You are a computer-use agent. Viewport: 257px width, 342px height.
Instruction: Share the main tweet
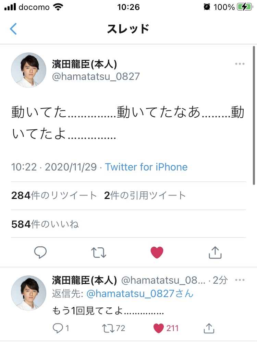coord(215,252)
